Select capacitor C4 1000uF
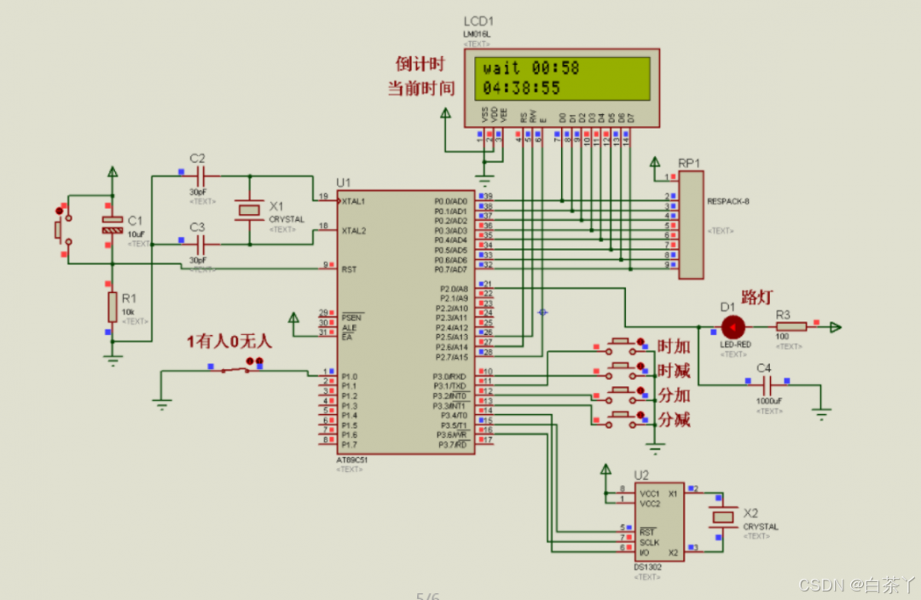 [x=767, y=386]
